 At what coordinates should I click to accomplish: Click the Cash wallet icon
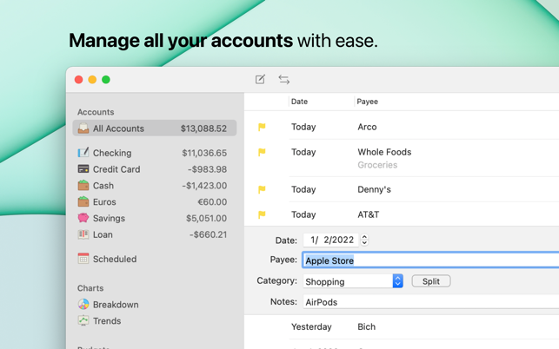[x=83, y=185]
